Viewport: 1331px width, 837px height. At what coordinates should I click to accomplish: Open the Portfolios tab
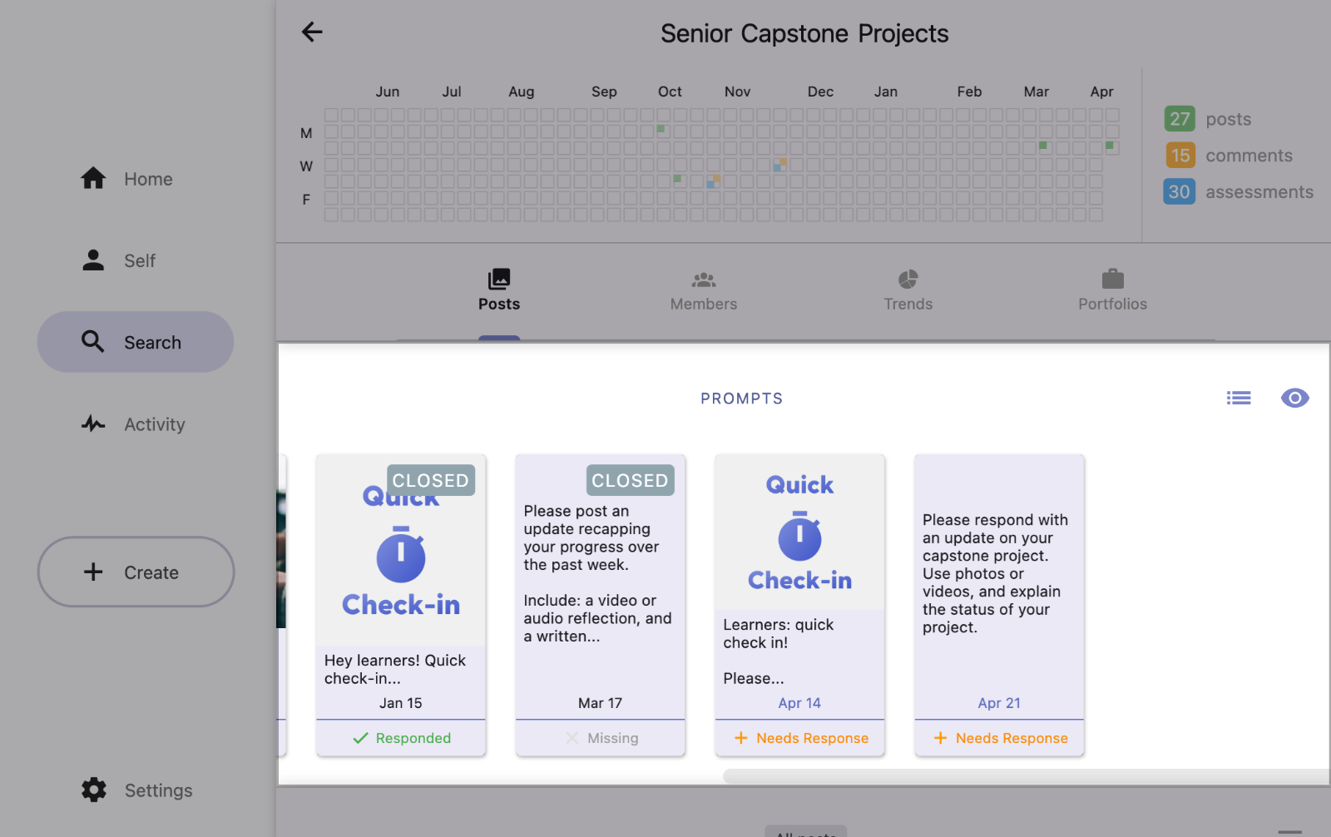click(1112, 290)
